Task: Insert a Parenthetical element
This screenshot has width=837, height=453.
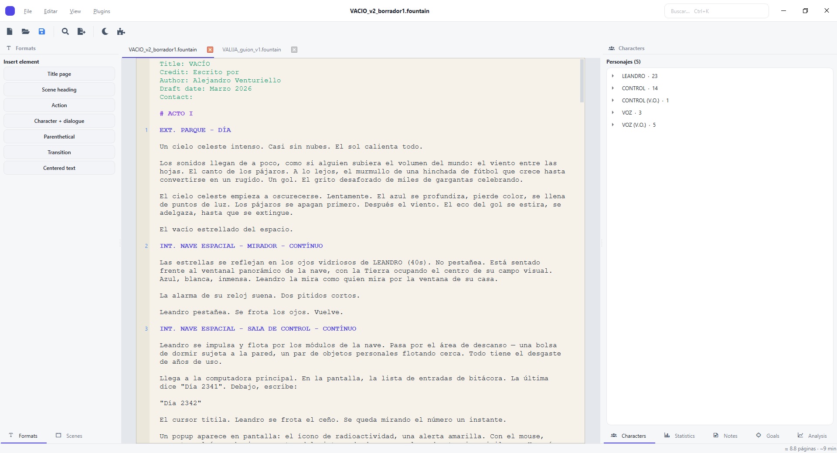Action: (59, 137)
